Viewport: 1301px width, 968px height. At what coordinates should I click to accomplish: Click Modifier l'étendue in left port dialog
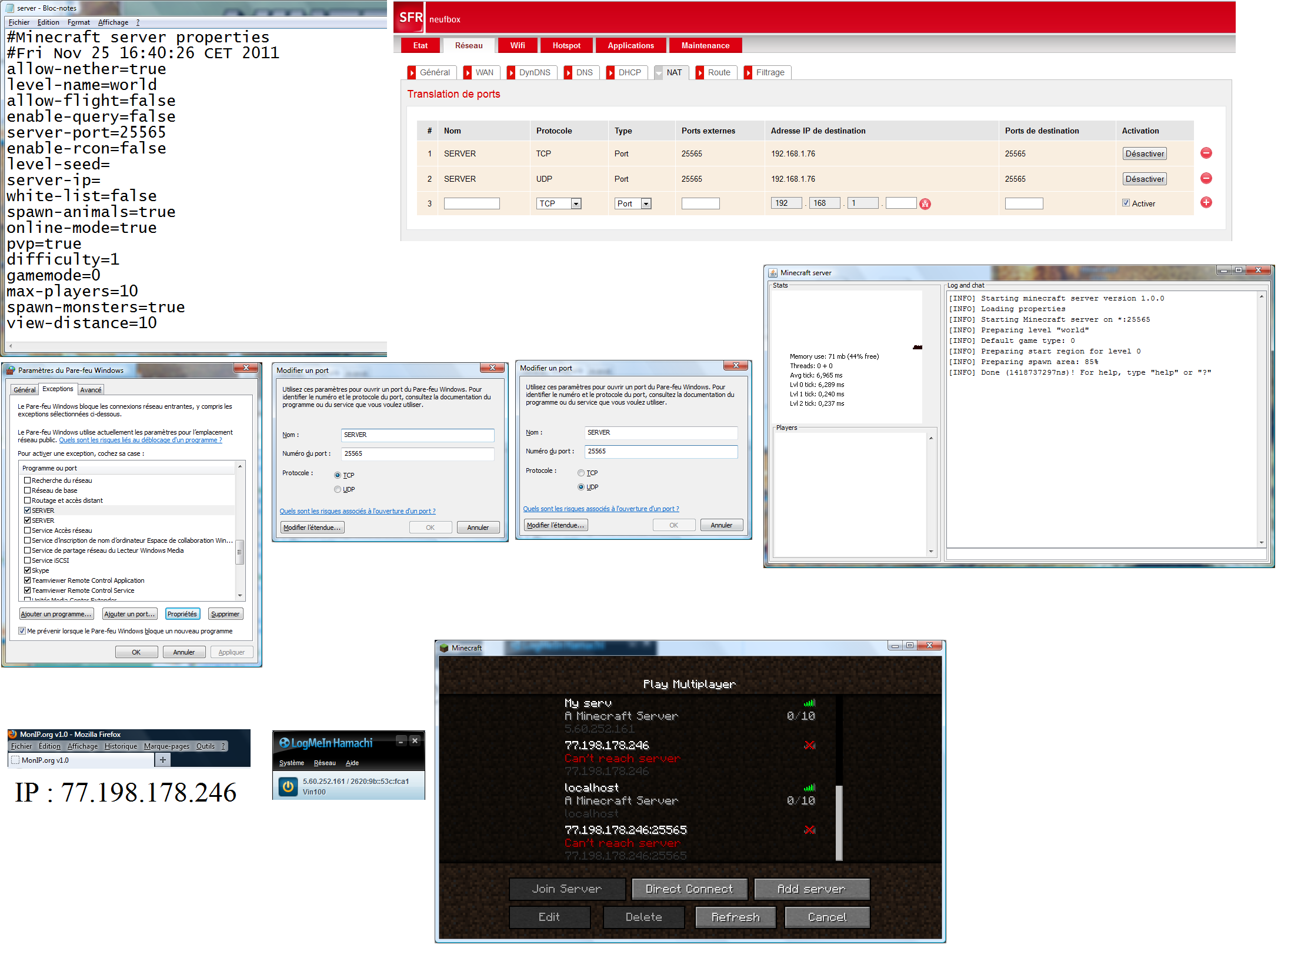tap(312, 528)
